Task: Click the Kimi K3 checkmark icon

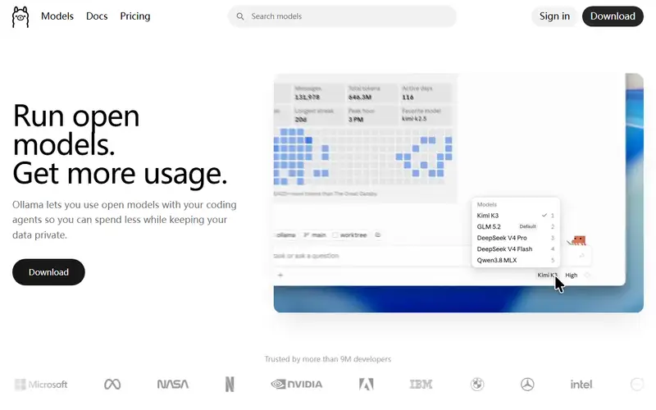Action: (x=544, y=215)
